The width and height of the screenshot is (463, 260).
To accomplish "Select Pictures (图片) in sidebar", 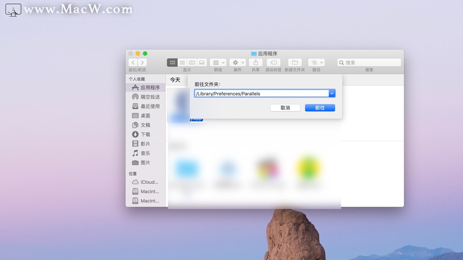I will coord(146,162).
